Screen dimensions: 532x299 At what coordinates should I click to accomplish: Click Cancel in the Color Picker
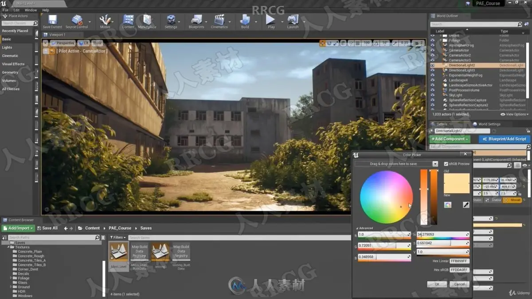[459, 284]
